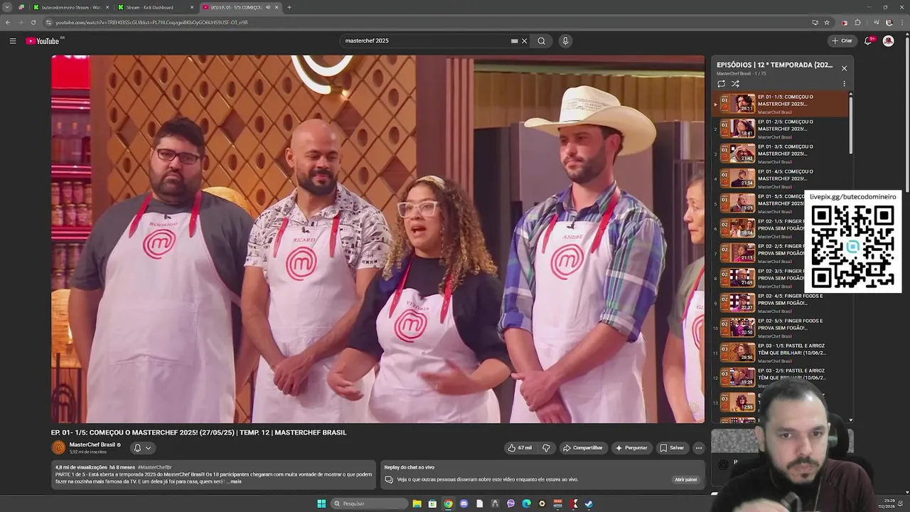Open the YouTube notifications bell
The height and width of the screenshot is (512, 910).
[868, 41]
